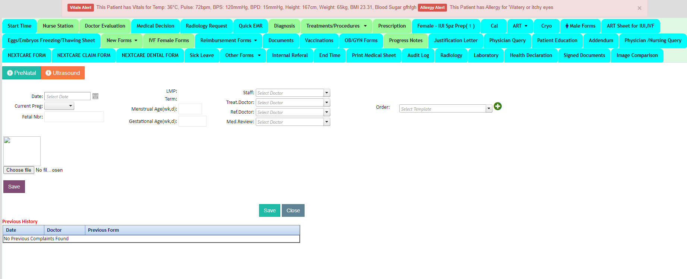The image size is (687, 279).
Task: Open Eggs/Embryos Freezing/Thawing Sheet
Action: (x=51, y=41)
